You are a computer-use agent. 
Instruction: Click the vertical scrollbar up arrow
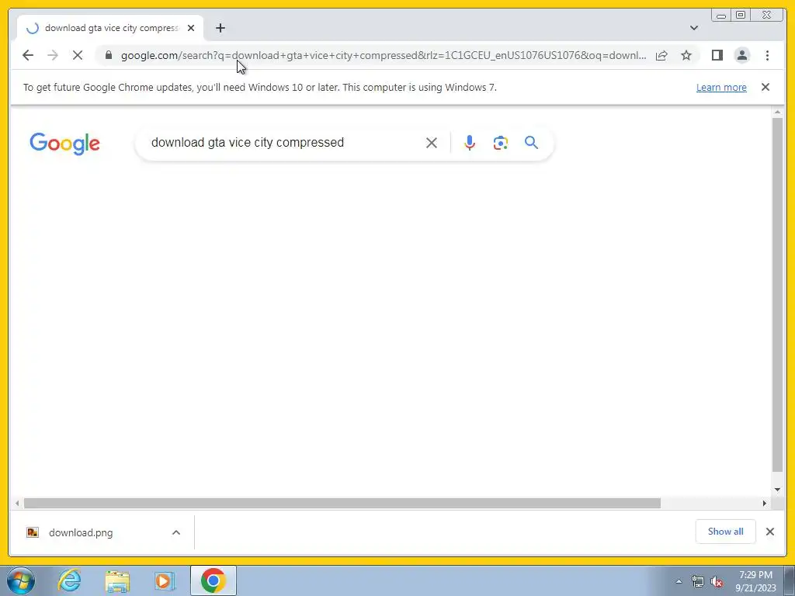coord(777,112)
